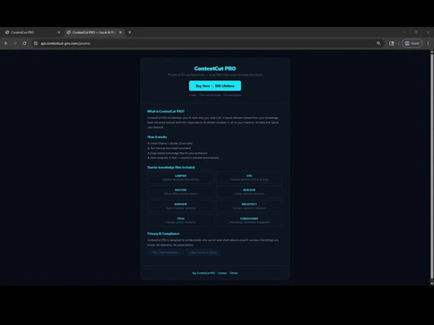Select the DOCTOR knowledge file card

(181, 192)
